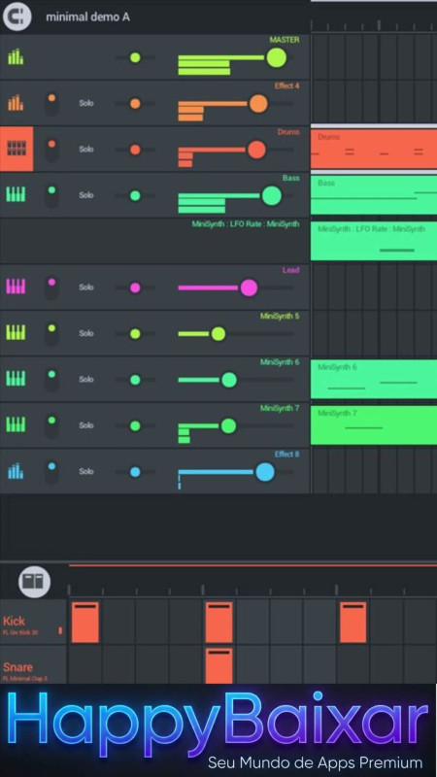Select the MiniSynth 6 keyboard icon
437x777 pixels.
[16, 379]
